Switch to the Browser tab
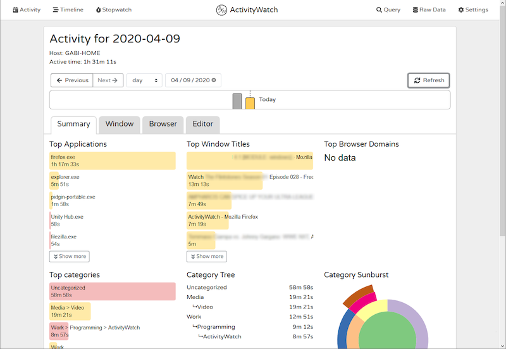Viewport: 506px width, 349px height. pos(163,124)
